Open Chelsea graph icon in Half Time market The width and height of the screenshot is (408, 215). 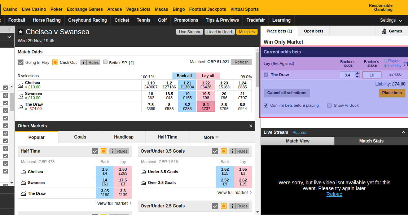pyautogui.click(x=24, y=172)
